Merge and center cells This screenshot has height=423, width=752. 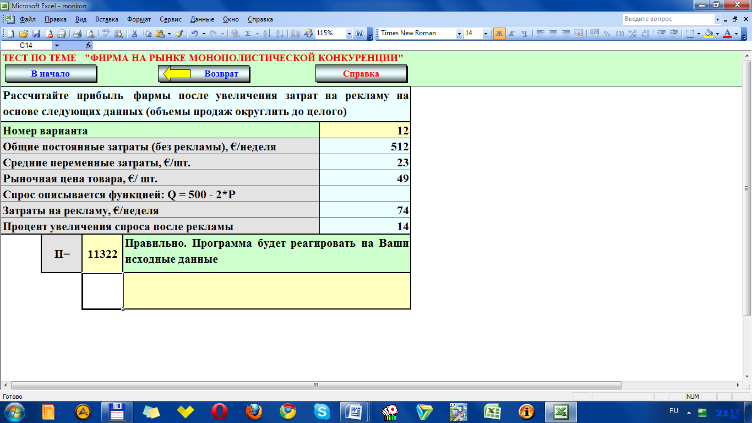click(x=579, y=34)
